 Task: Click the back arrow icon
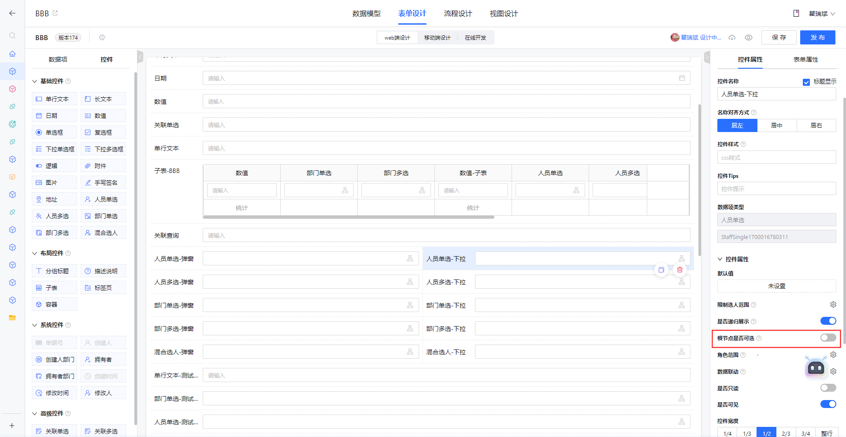coord(12,13)
